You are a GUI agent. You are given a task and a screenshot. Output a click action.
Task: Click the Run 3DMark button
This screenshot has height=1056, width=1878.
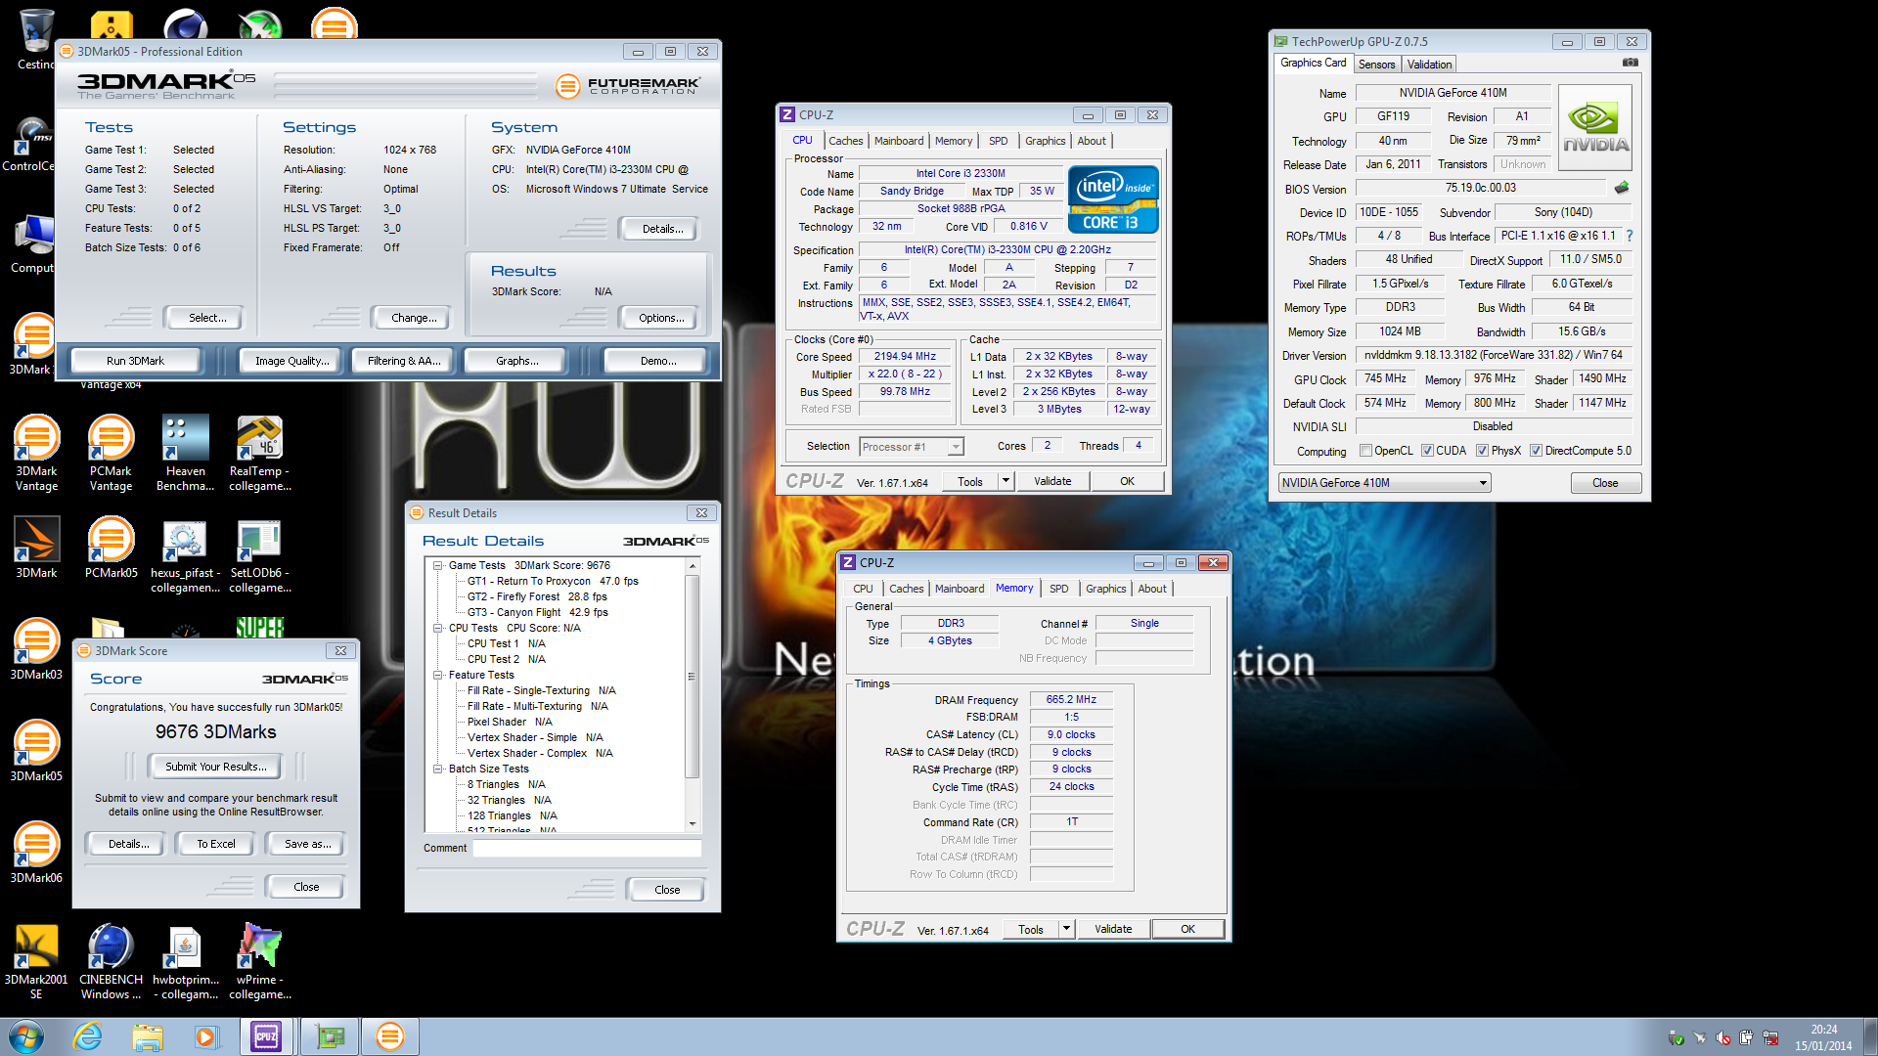coord(135,361)
